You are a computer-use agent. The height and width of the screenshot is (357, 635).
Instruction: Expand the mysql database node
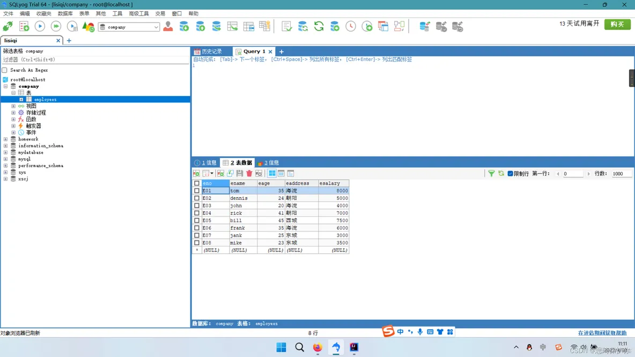[6, 159]
